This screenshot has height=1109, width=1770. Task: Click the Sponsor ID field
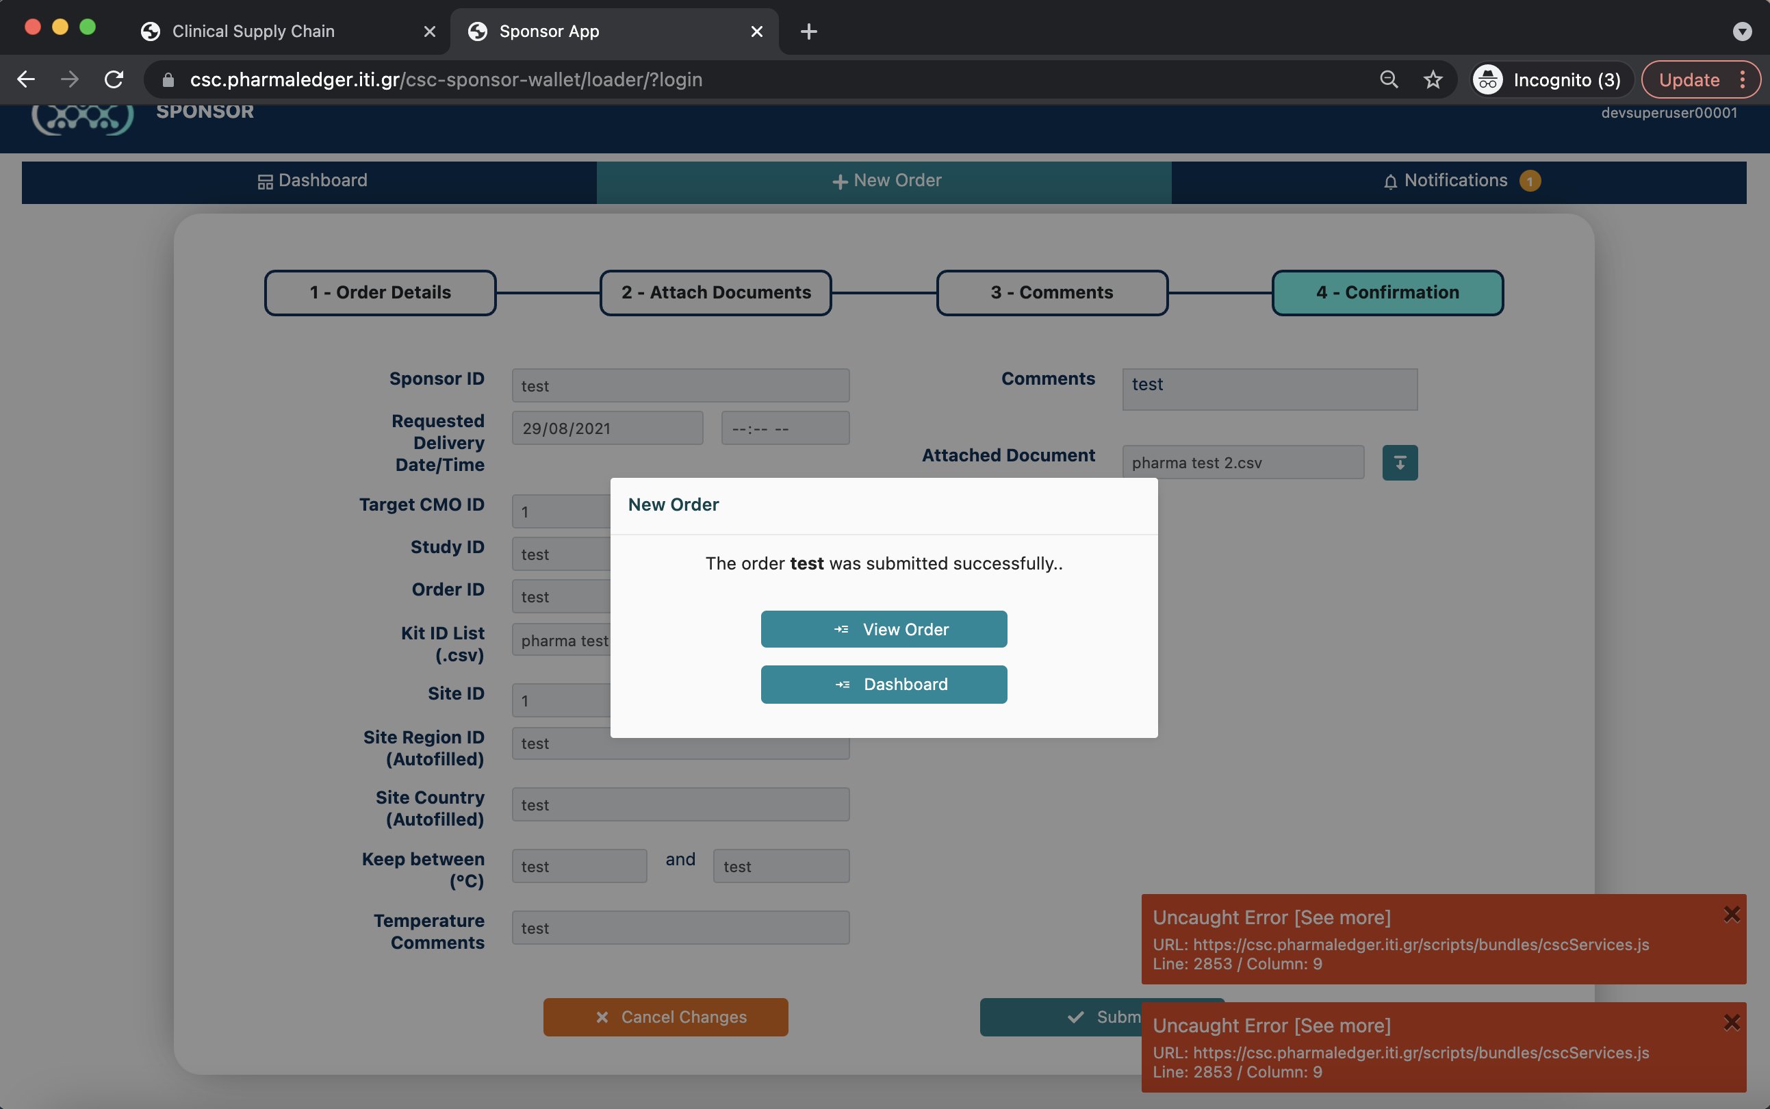(x=680, y=386)
